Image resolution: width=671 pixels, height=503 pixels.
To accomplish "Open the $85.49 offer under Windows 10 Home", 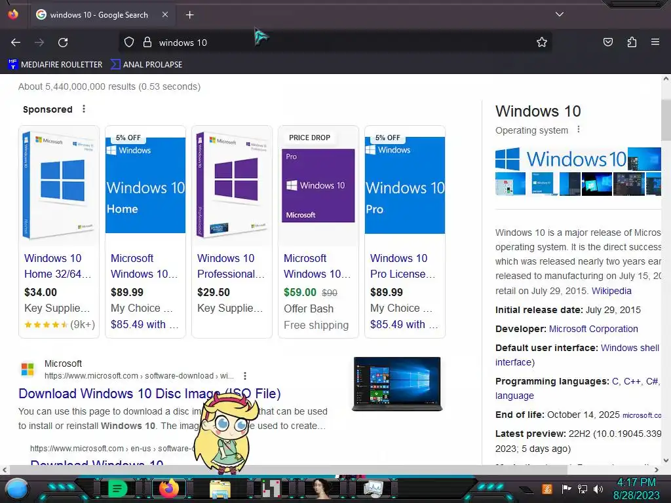I will click(x=144, y=324).
